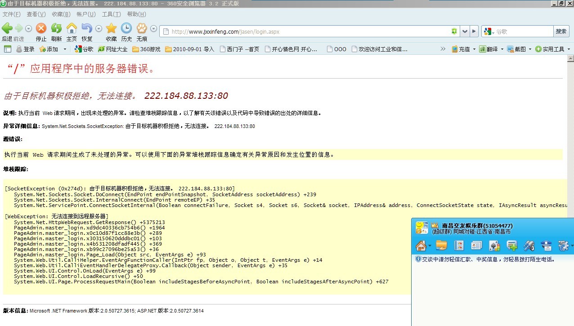Open the 网址大全 bookmark link
The image size is (574, 326).
tap(113, 49)
